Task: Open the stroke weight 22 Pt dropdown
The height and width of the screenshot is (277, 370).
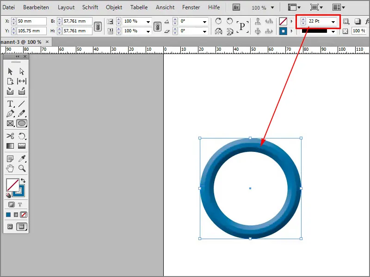Action: pyautogui.click(x=333, y=22)
